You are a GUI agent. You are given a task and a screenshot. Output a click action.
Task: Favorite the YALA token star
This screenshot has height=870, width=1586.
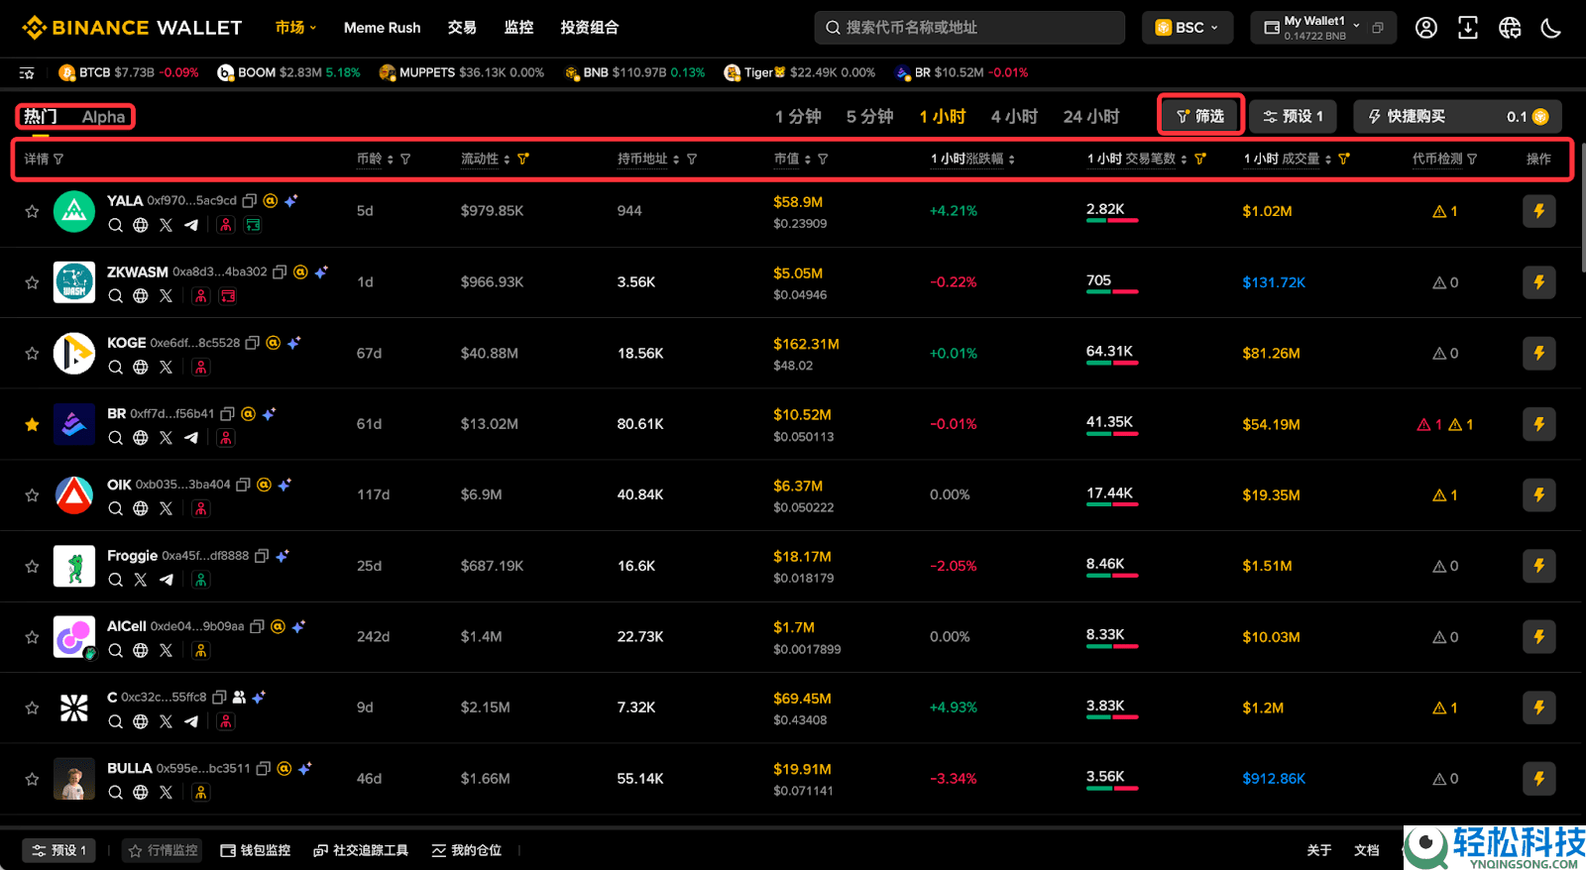(32, 211)
